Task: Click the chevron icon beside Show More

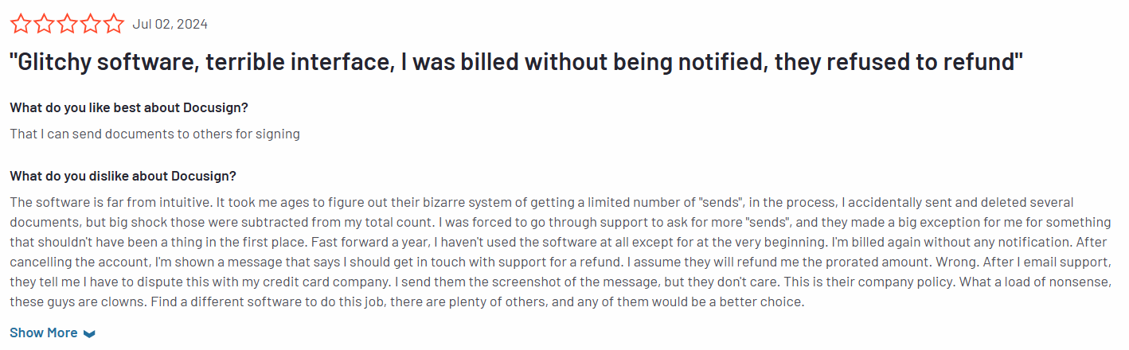Action: coord(89,333)
